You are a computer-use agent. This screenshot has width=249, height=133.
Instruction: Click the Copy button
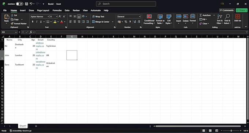15,19
